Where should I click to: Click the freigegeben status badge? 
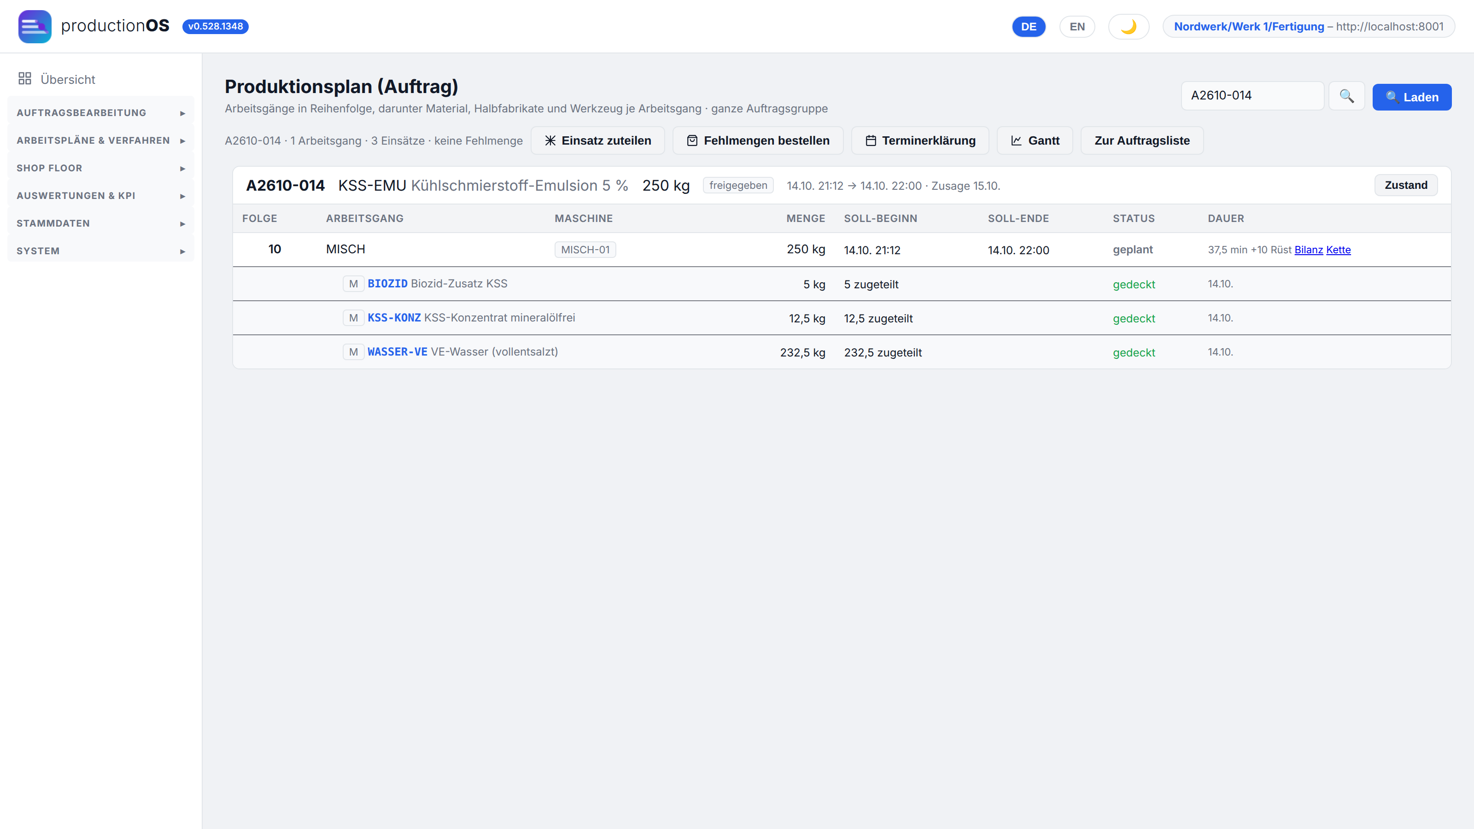pyautogui.click(x=738, y=185)
